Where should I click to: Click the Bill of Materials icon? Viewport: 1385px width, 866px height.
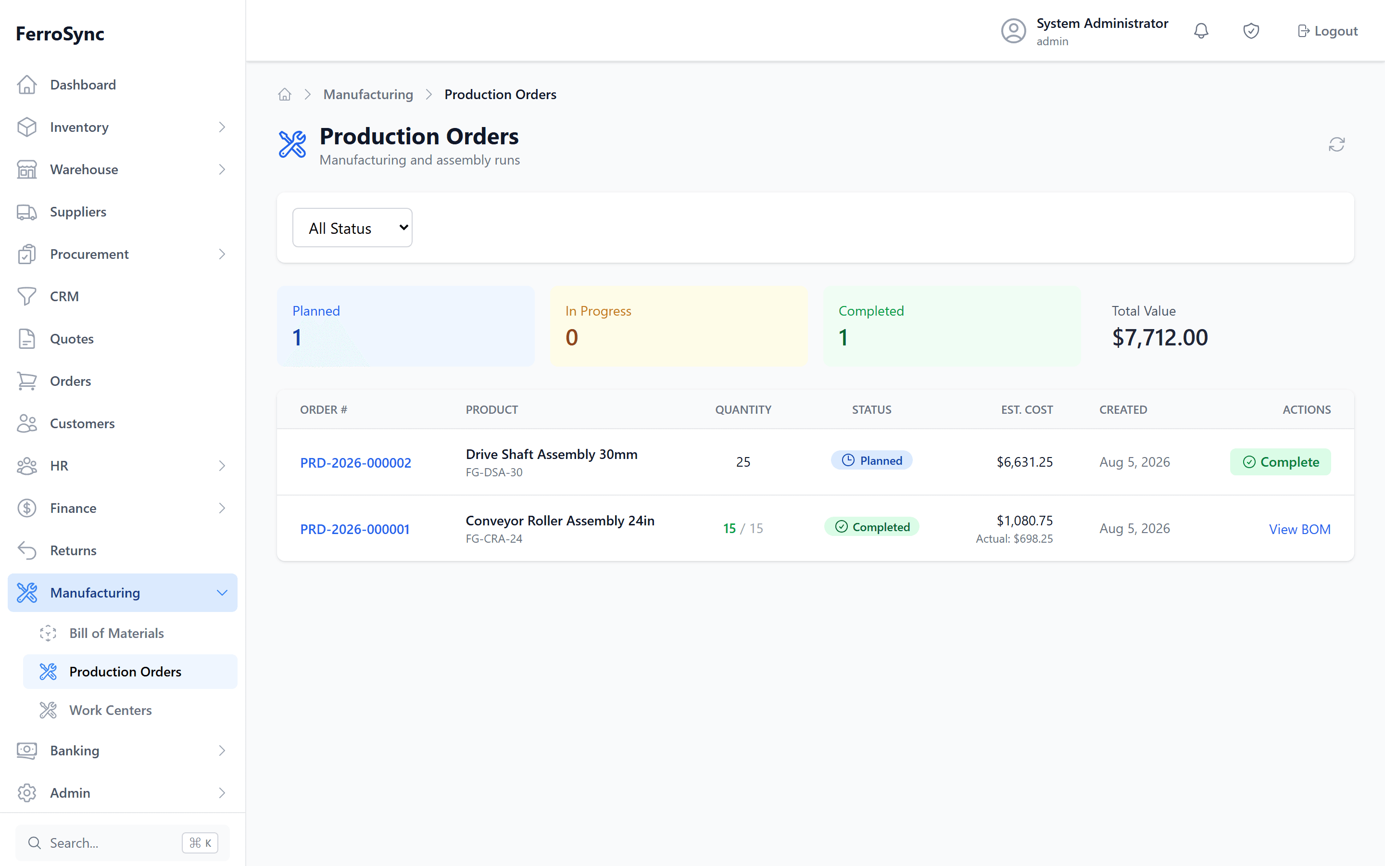[48, 634]
